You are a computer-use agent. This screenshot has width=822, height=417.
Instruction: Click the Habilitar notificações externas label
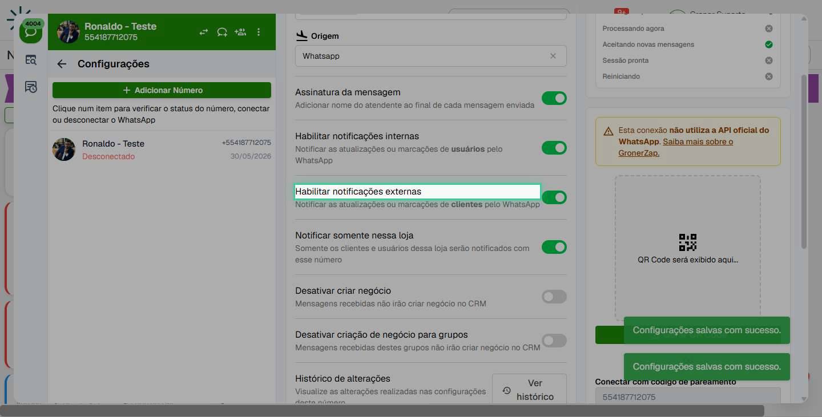coord(358,192)
